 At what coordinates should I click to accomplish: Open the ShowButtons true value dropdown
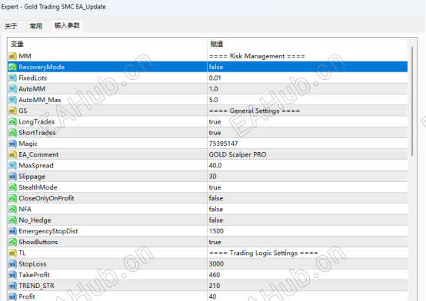click(308, 242)
